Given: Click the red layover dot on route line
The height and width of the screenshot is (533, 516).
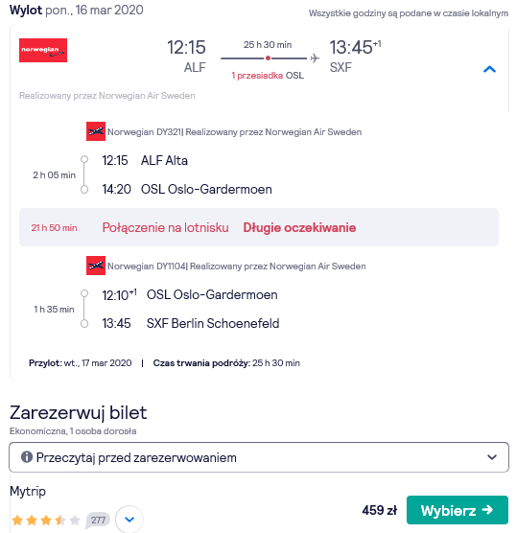Looking at the screenshot, I should click(268, 58).
